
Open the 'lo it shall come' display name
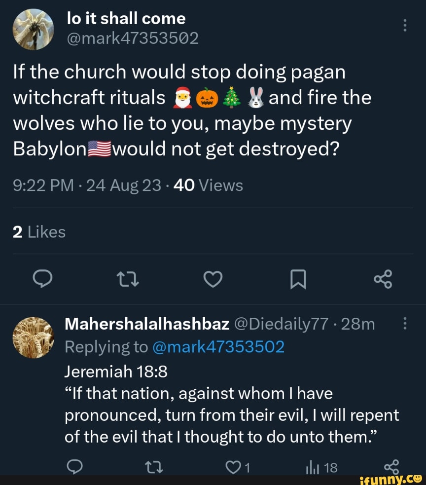click(126, 19)
